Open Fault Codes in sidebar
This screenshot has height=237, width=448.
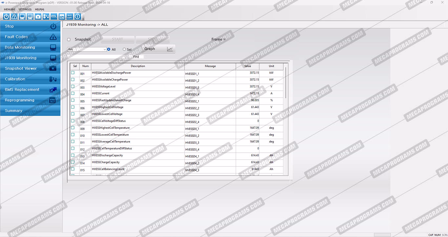(x=30, y=37)
